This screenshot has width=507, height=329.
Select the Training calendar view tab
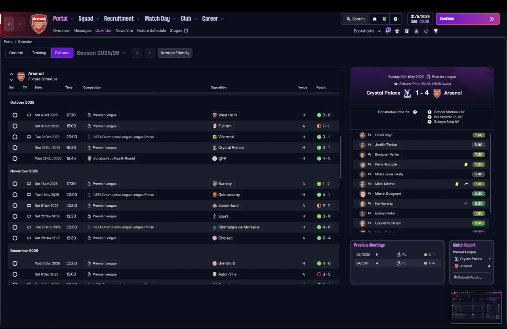tap(39, 53)
